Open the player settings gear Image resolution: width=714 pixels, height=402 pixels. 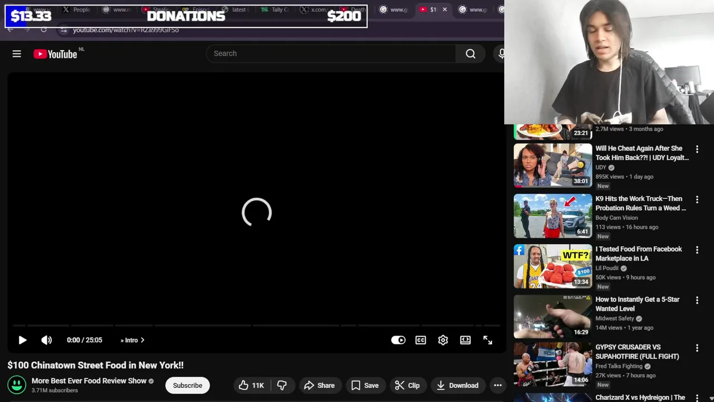pyautogui.click(x=443, y=340)
